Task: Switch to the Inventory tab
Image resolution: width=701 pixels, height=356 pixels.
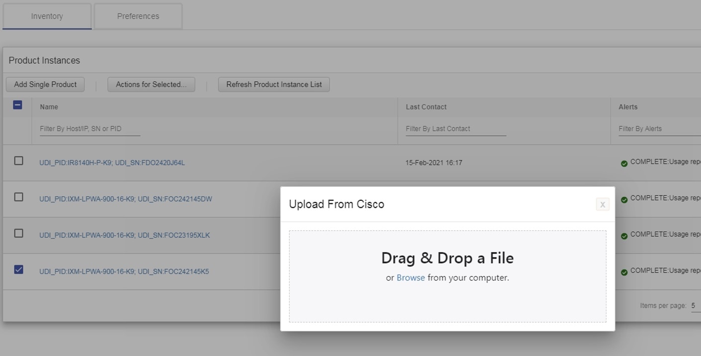Action: point(47,16)
